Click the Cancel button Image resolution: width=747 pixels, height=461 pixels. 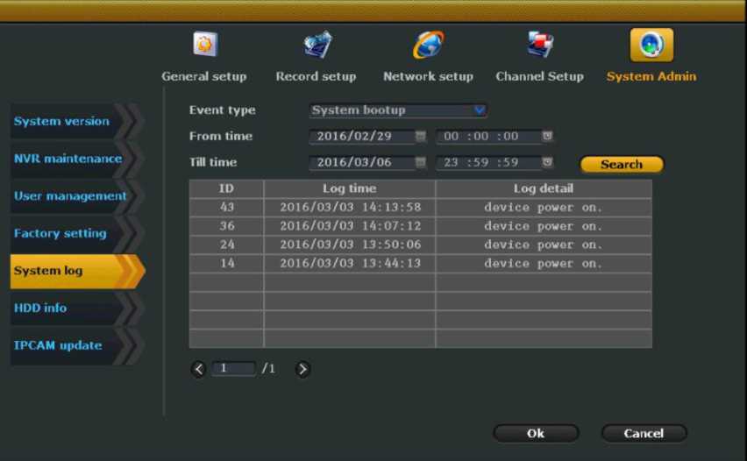coord(644,433)
